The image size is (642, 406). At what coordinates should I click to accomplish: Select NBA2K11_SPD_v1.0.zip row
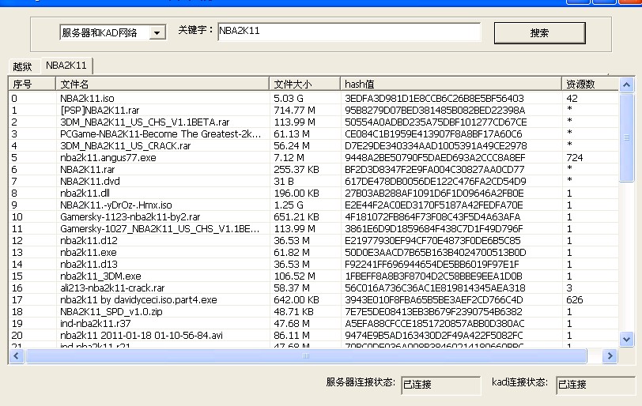pos(314,311)
